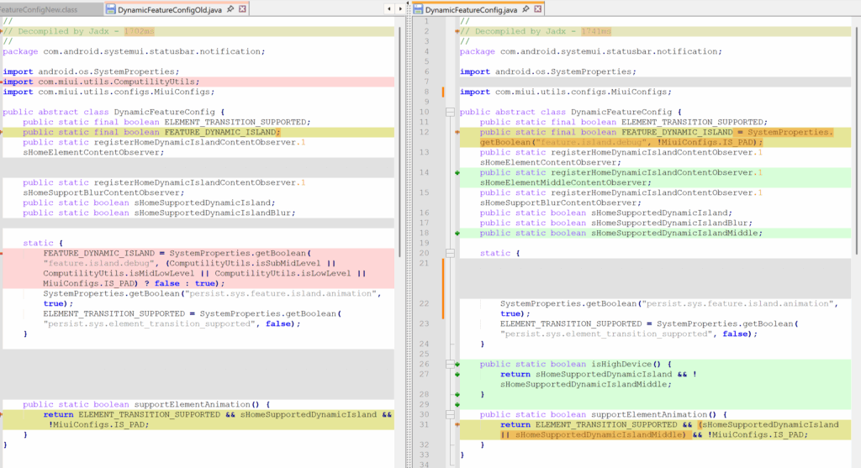Pin the DynamicFeatureConfigOld.java tab

[x=231, y=8]
